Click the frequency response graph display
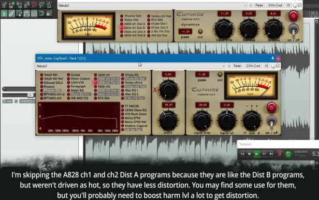 (x=79, y=118)
